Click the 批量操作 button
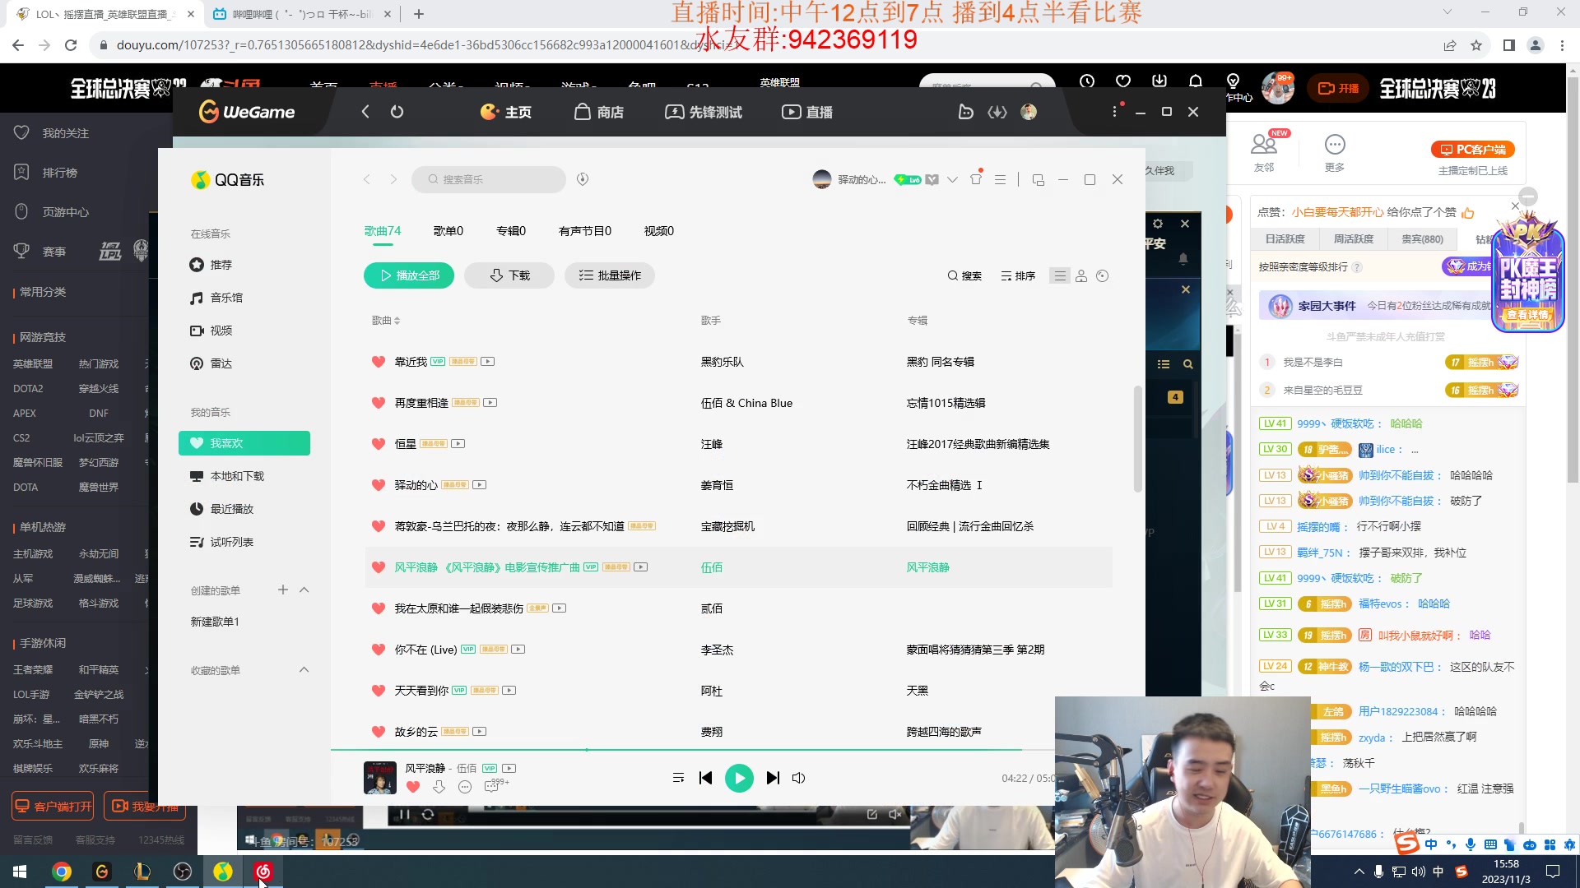The width and height of the screenshot is (1580, 888). click(x=610, y=275)
